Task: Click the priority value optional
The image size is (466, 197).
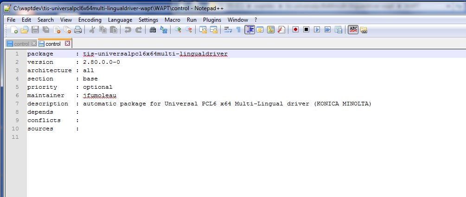Action: click(97, 87)
